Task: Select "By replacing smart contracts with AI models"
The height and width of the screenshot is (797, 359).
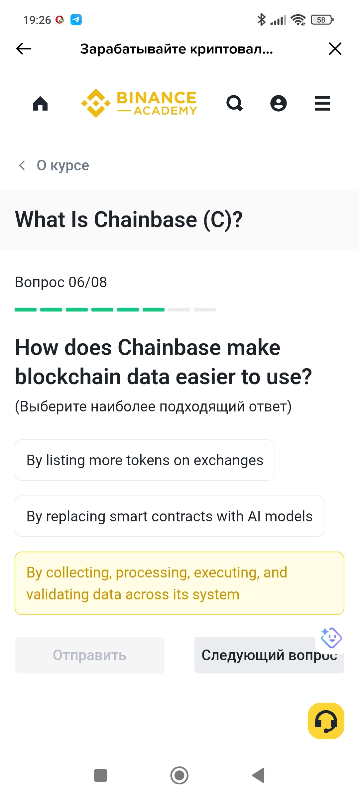Action: (x=170, y=516)
